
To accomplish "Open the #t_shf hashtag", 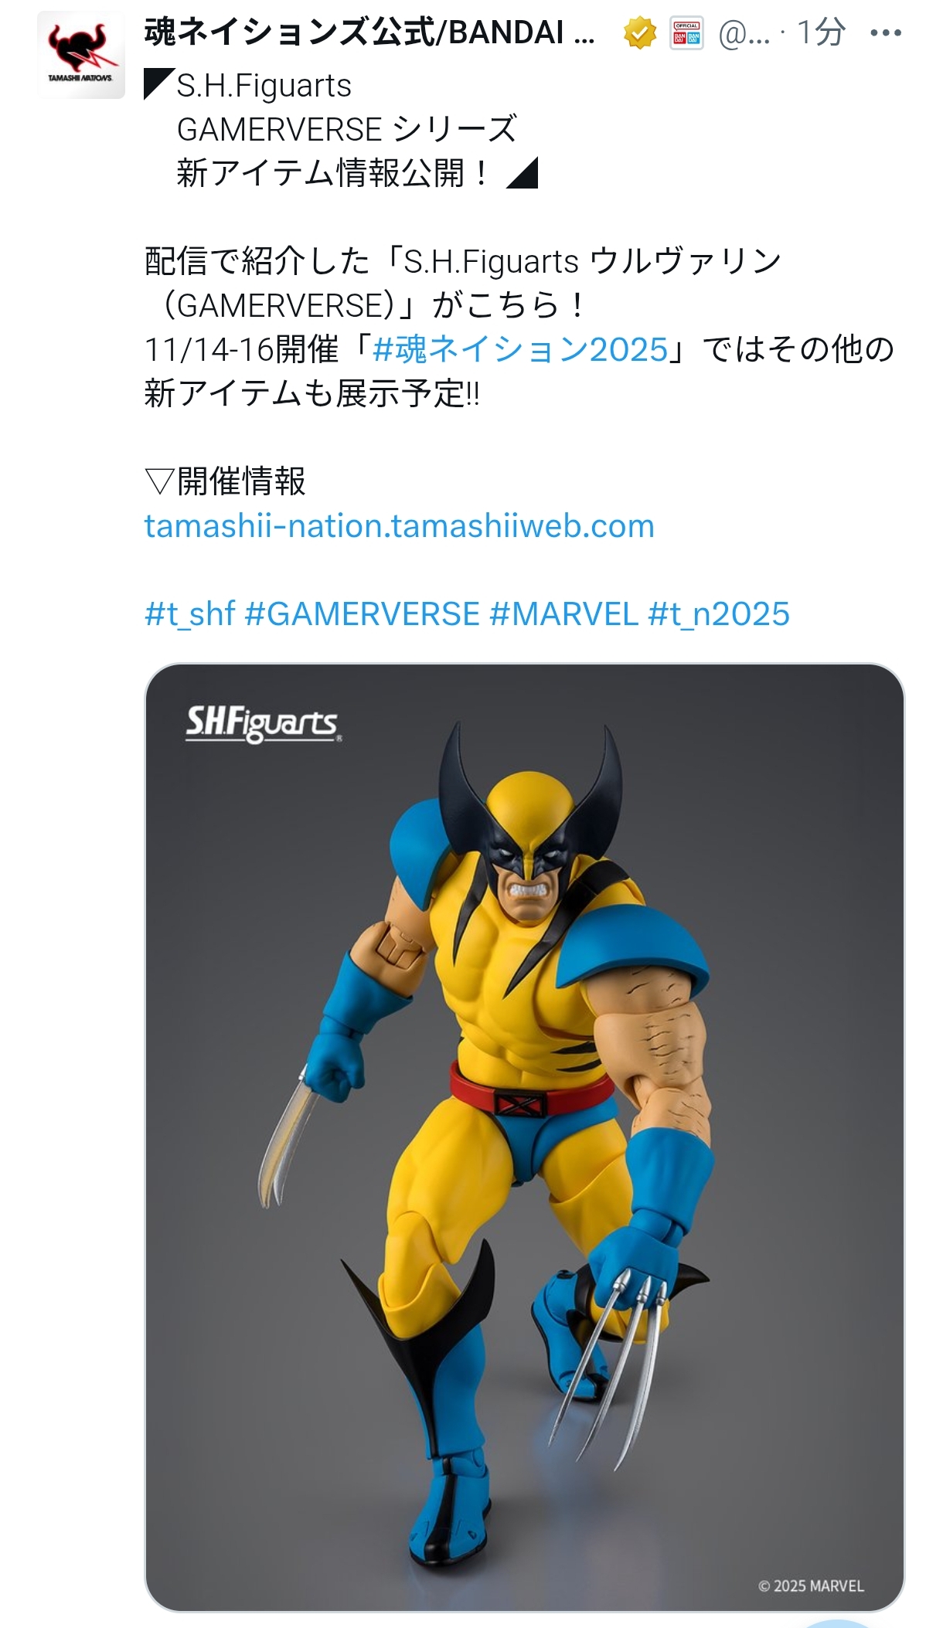I will click(189, 615).
